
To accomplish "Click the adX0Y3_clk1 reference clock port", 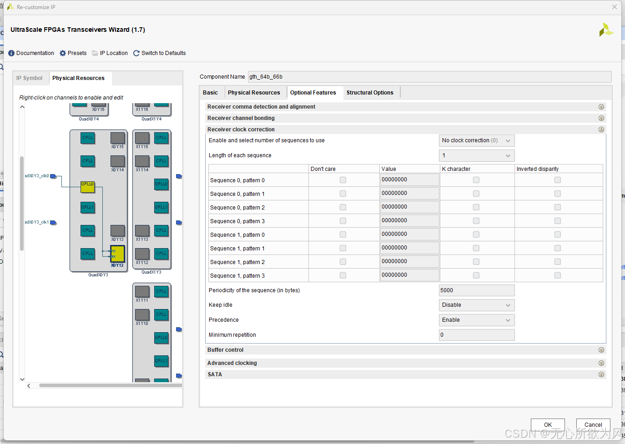I will click(x=53, y=223).
